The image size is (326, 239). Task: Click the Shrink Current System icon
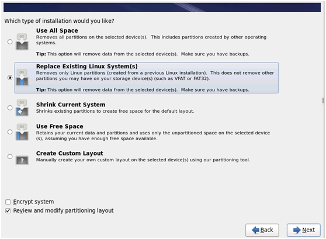tap(22, 108)
